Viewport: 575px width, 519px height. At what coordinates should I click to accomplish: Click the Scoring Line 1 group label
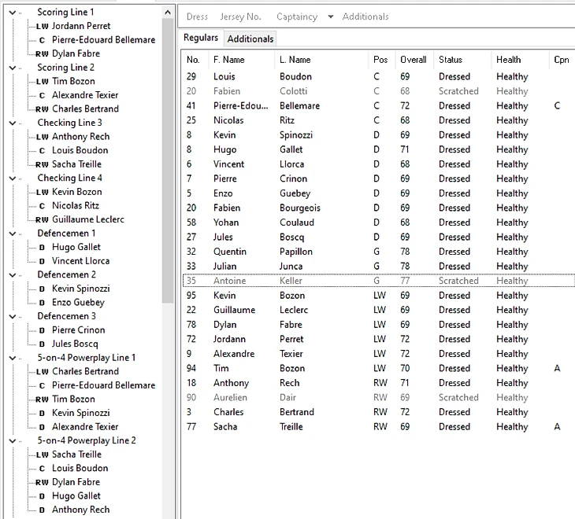65,13
